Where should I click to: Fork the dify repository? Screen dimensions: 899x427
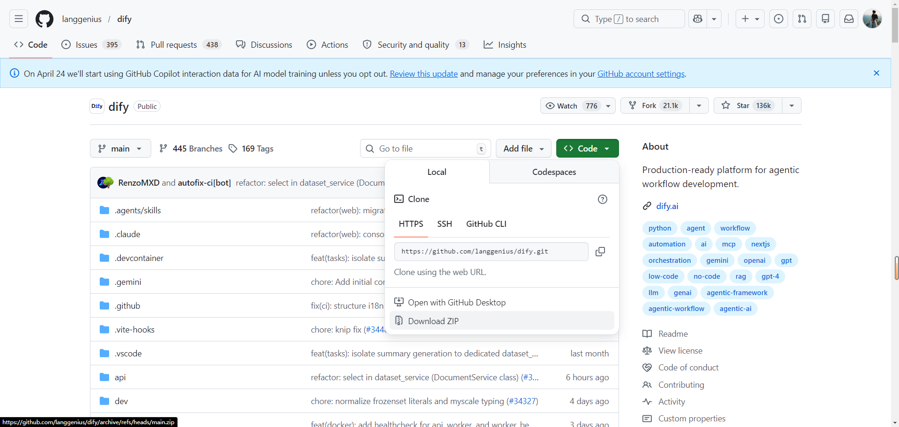(655, 106)
